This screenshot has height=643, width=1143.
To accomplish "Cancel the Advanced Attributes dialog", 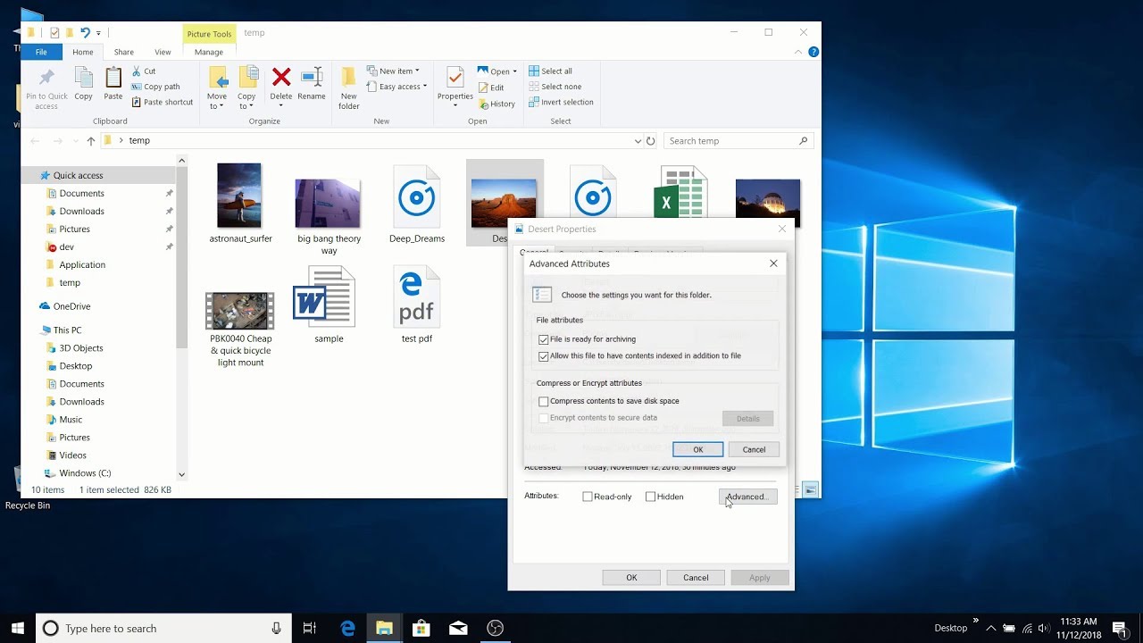I will [754, 449].
